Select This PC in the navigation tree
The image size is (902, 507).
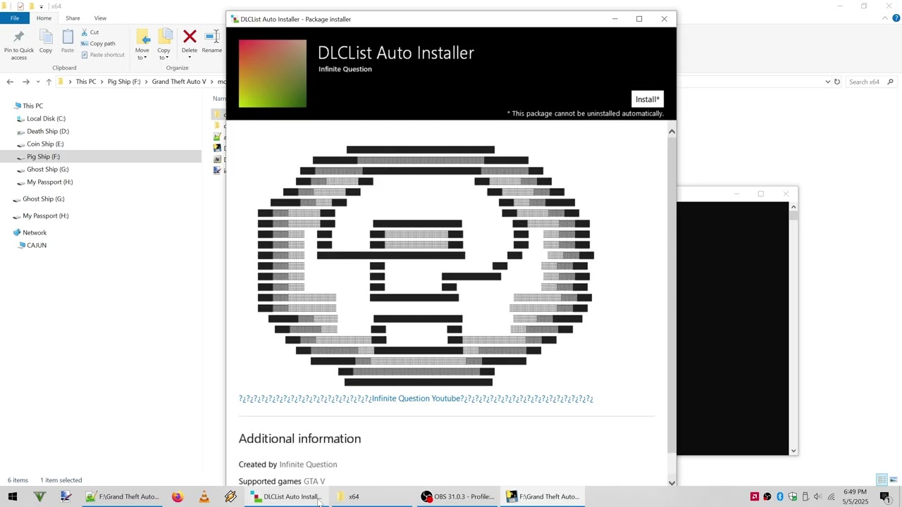[32, 106]
